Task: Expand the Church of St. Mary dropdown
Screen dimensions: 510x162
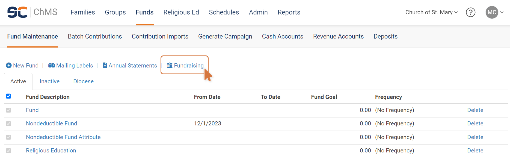Action: point(431,12)
